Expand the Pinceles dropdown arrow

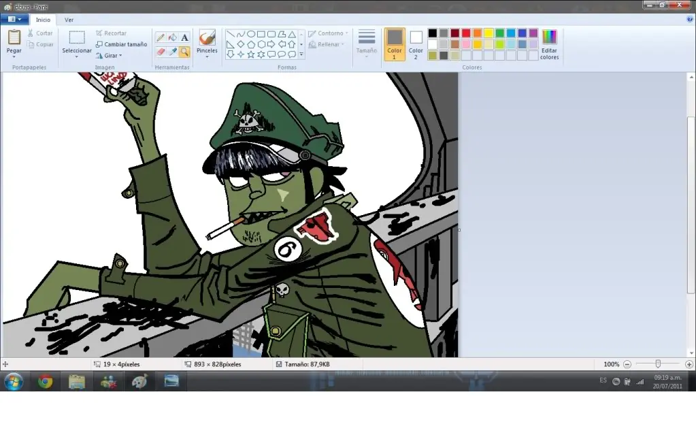[x=207, y=57]
